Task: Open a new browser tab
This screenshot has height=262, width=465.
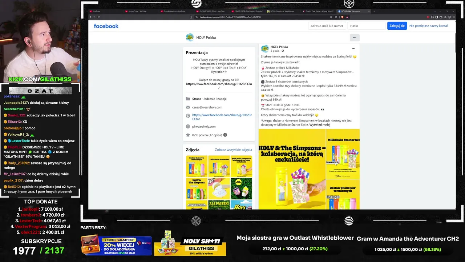Action: tap(374, 11)
